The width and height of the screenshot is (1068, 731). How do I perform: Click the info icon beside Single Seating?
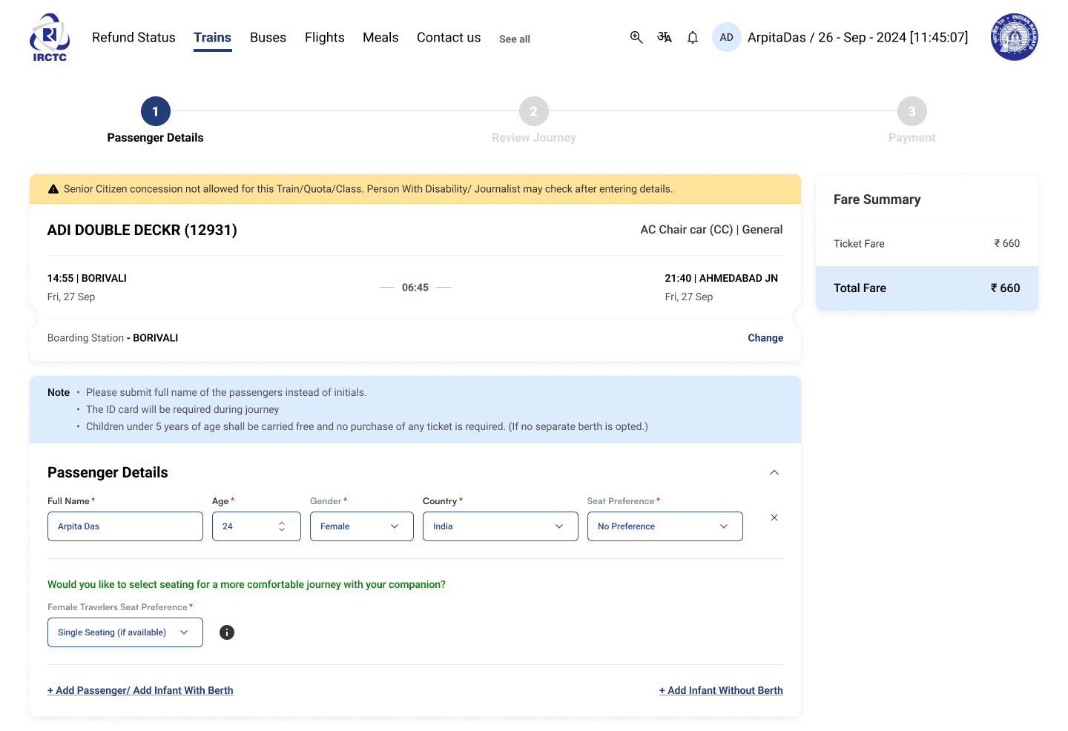tap(227, 632)
